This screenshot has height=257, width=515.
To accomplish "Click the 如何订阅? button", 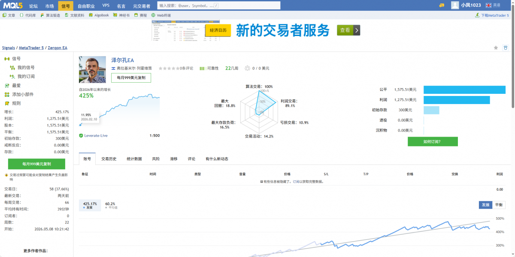I will pos(433,141).
